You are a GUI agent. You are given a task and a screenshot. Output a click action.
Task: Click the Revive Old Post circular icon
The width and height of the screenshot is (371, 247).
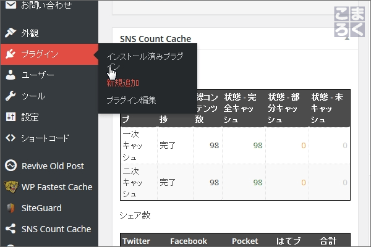coord(11,165)
